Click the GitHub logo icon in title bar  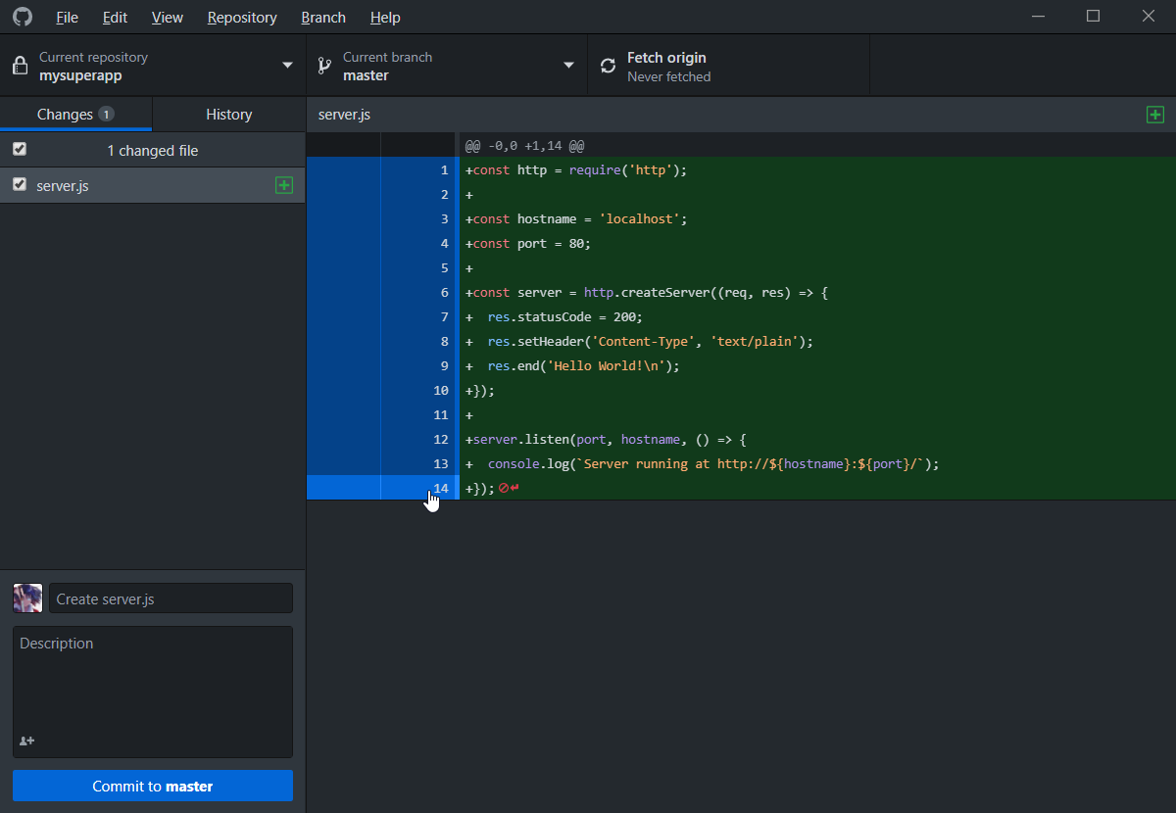pos(22,17)
